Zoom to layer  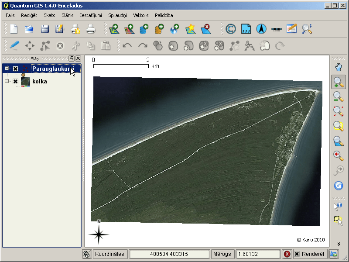pos(339,141)
